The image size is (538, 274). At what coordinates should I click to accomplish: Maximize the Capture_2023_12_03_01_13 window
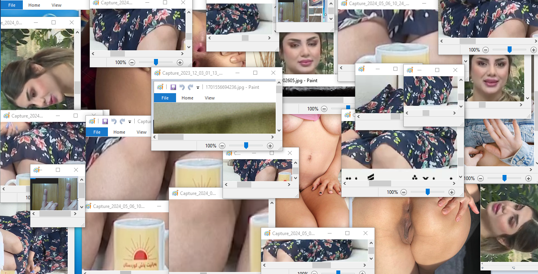coord(255,73)
